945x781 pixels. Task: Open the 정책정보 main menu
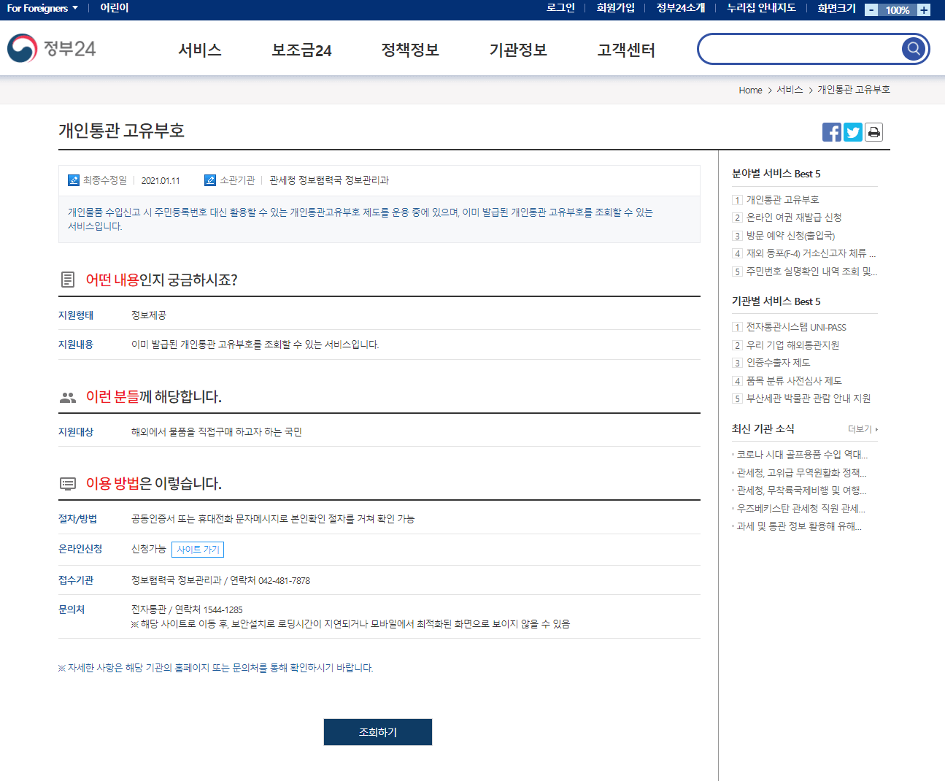click(x=410, y=50)
